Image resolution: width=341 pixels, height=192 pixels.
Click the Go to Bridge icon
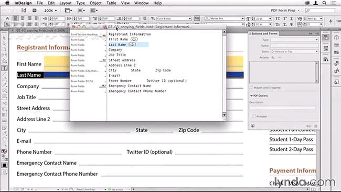tap(34, 10)
